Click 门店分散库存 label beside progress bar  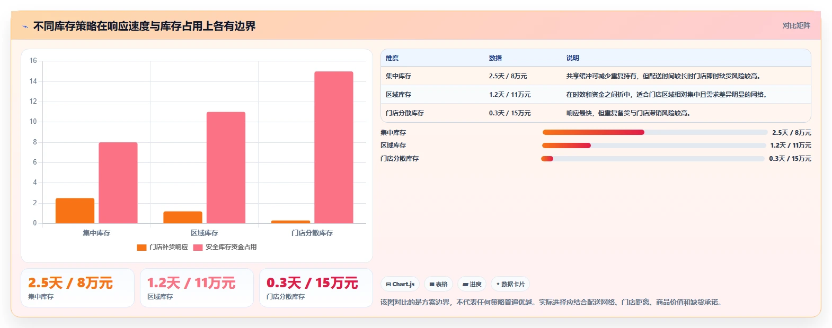tap(400, 159)
